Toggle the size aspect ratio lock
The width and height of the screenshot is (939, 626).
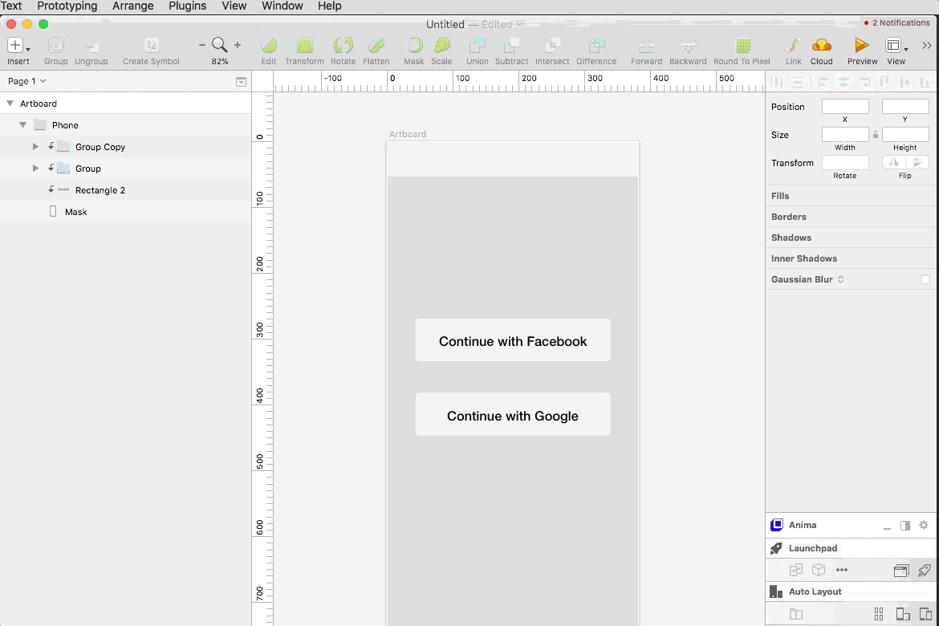(x=876, y=135)
